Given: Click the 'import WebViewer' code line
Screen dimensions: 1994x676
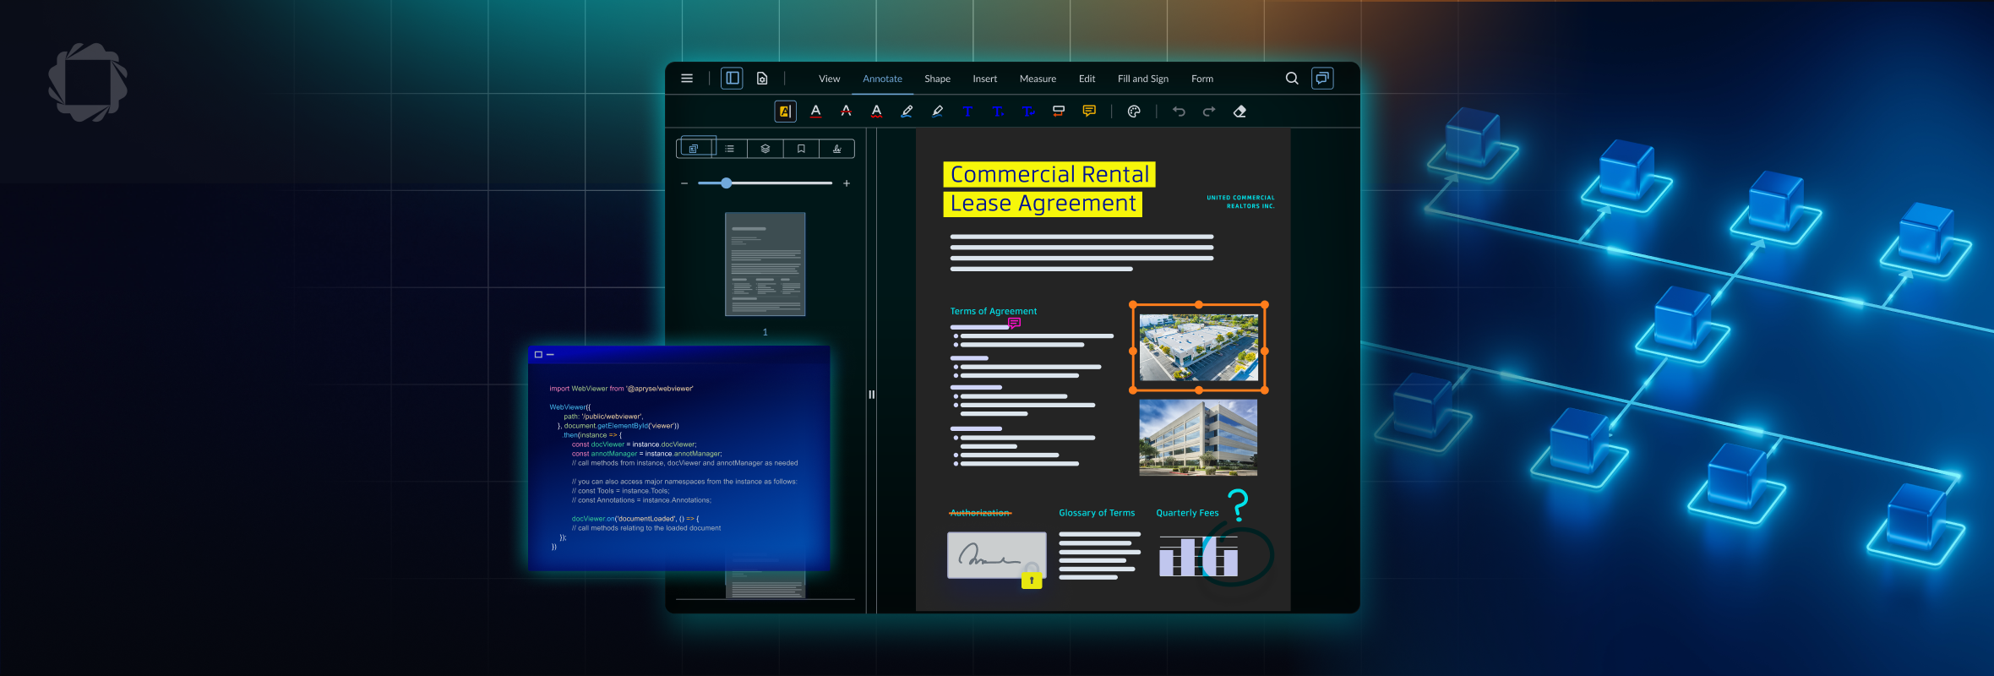Looking at the screenshot, I should pyautogui.click(x=621, y=389).
